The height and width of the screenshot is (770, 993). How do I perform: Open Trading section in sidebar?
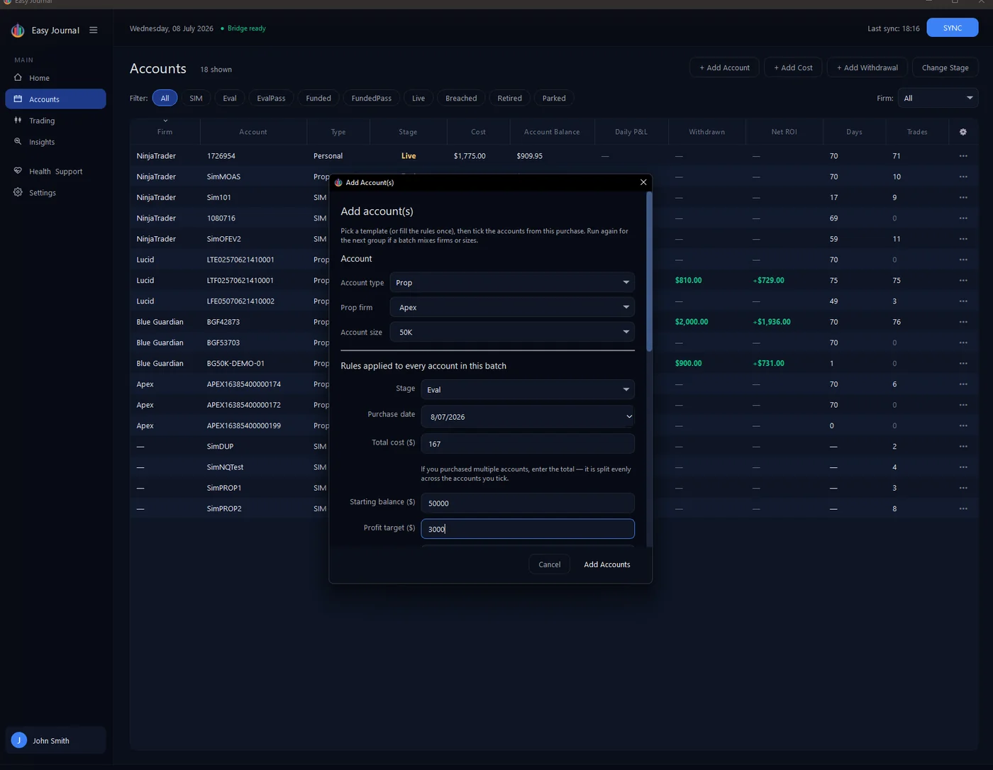point(55,121)
